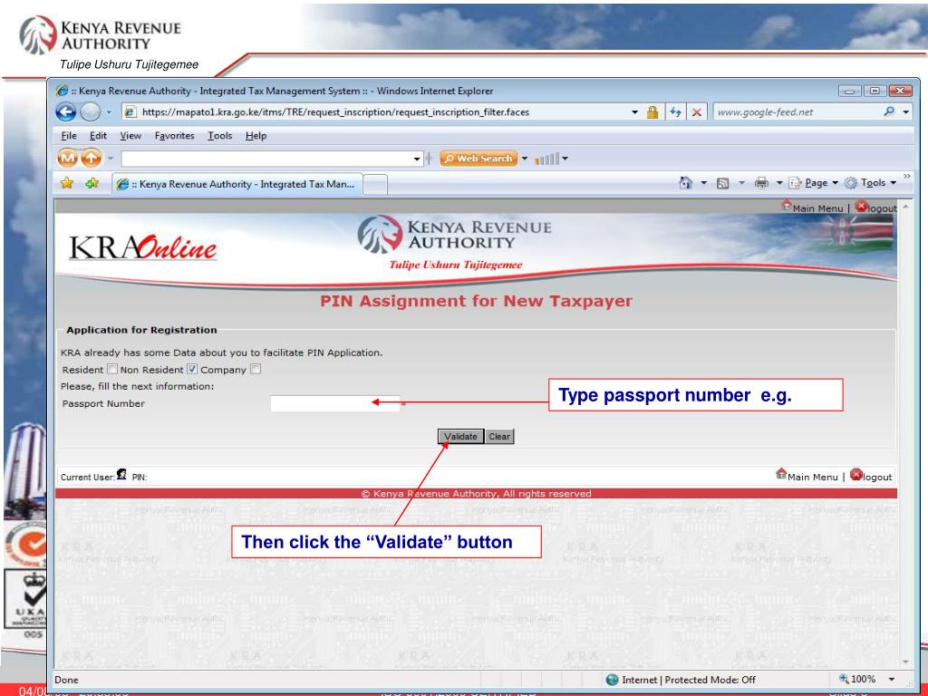Click the Refresh page icon
This screenshot has width=928, height=696.
675,111
